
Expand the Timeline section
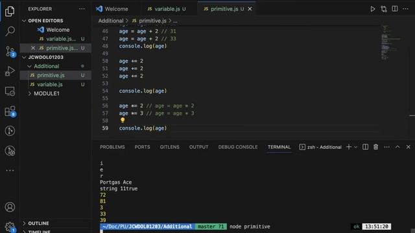pyautogui.click(x=24, y=232)
